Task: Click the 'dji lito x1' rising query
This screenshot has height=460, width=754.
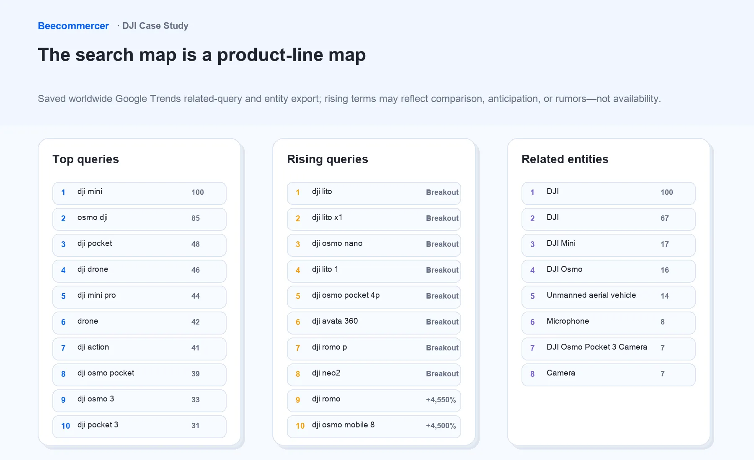Action: point(374,219)
